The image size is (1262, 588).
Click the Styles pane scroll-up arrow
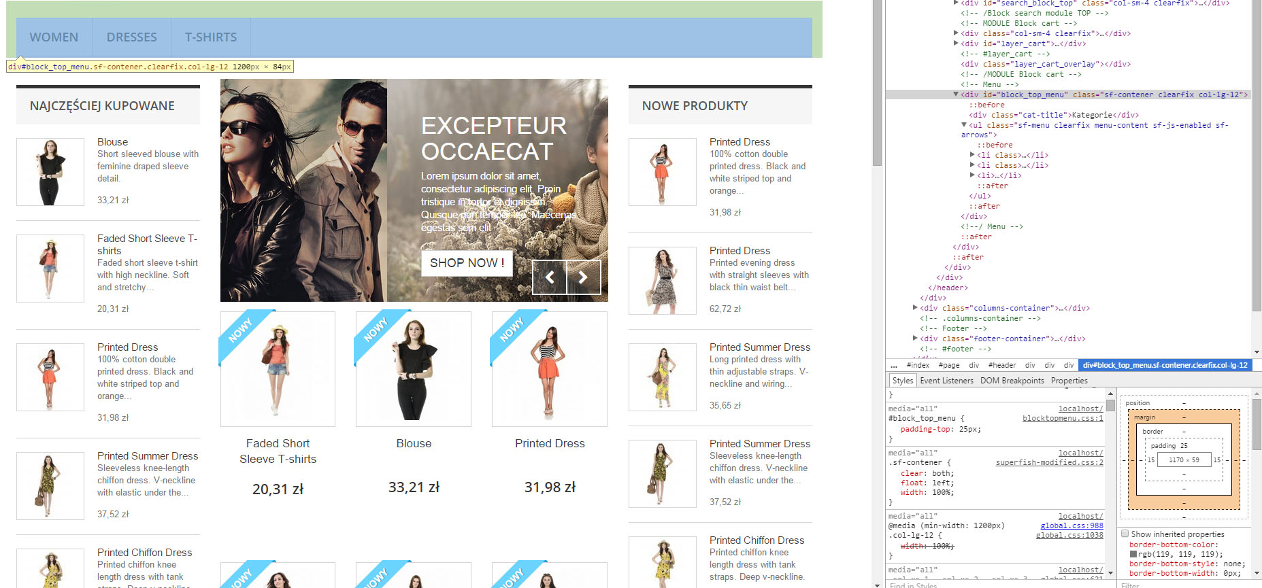click(1110, 394)
